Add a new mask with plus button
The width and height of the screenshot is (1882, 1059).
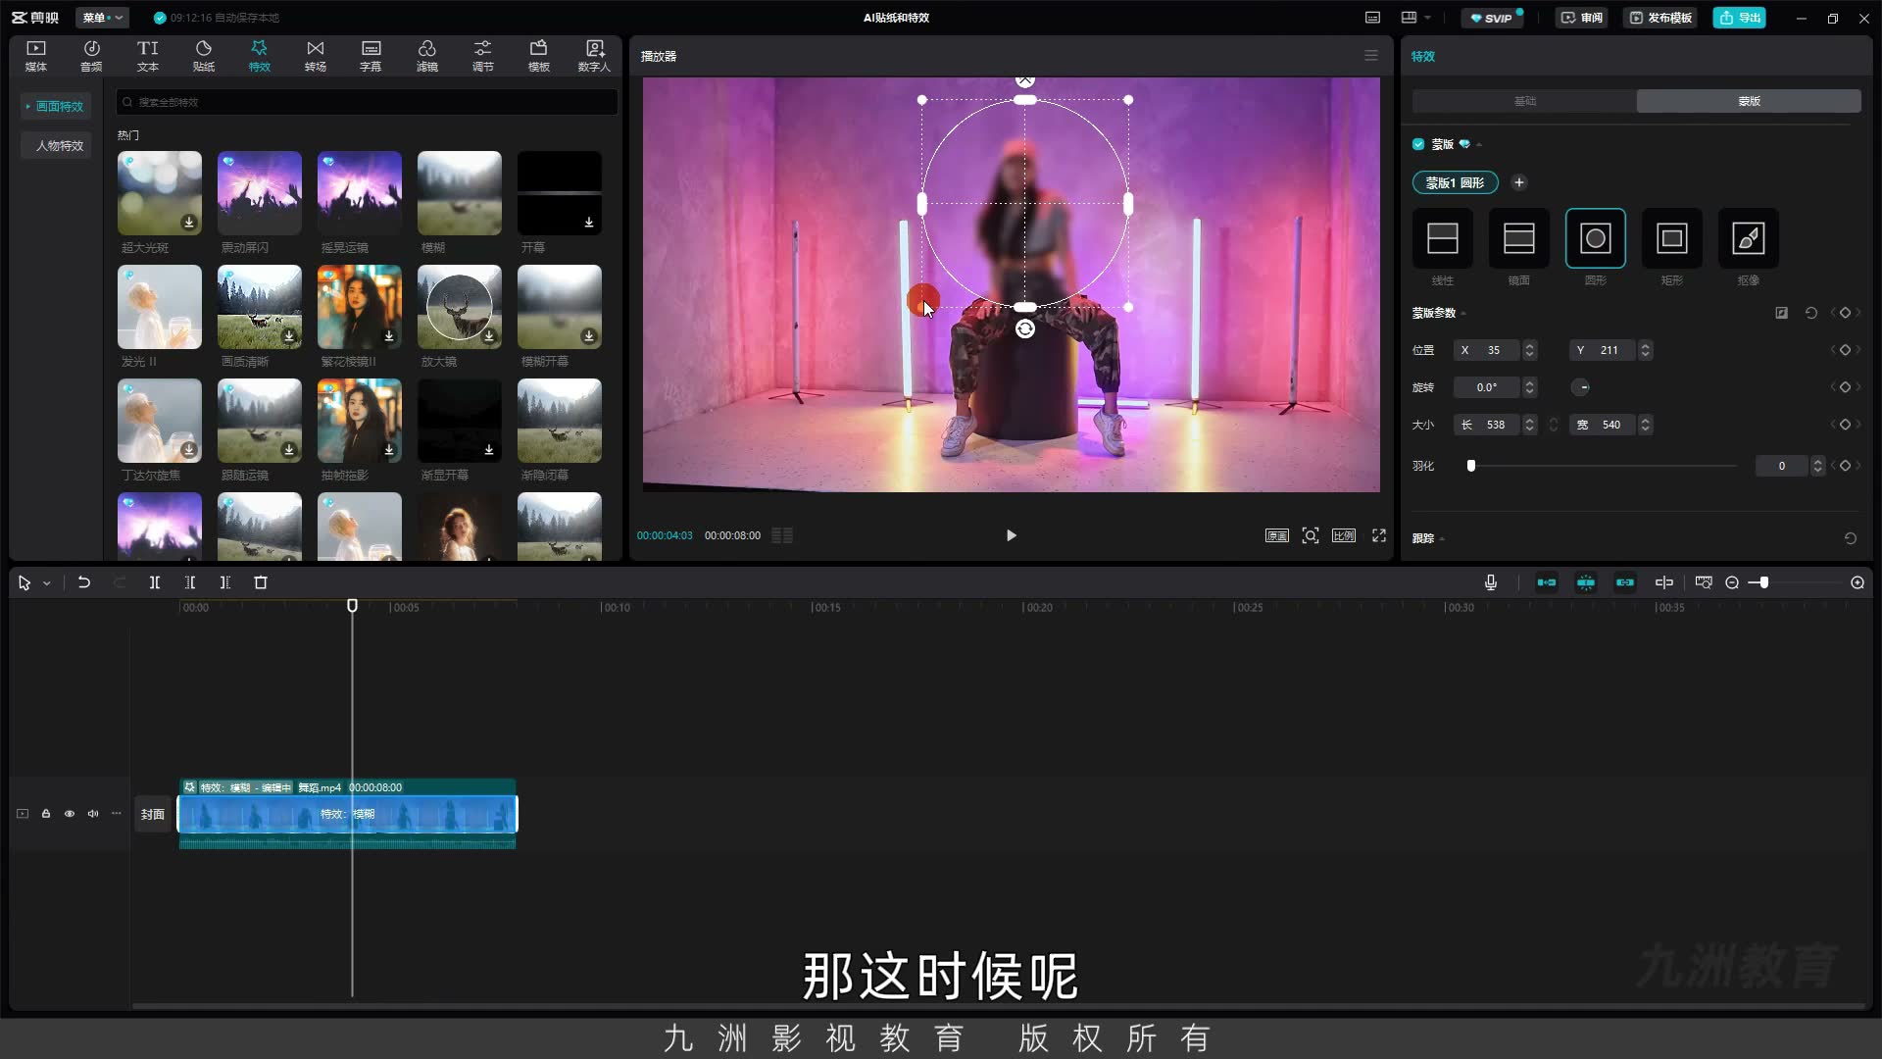coord(1519,182)
